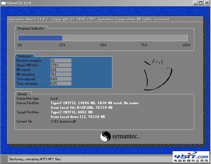211x164 pixels.
Task: Minimize the Ghost32 11.0 window
Action: (x=195, y=3)
